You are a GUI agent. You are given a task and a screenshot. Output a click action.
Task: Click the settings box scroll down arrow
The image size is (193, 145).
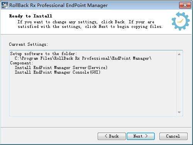[179, 112]
